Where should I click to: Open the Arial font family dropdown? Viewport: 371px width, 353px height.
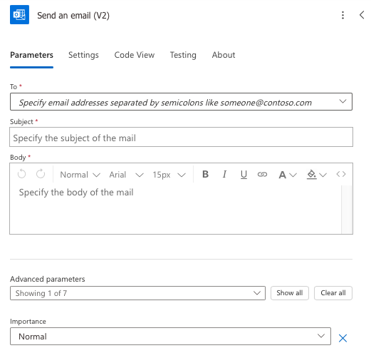126,175
